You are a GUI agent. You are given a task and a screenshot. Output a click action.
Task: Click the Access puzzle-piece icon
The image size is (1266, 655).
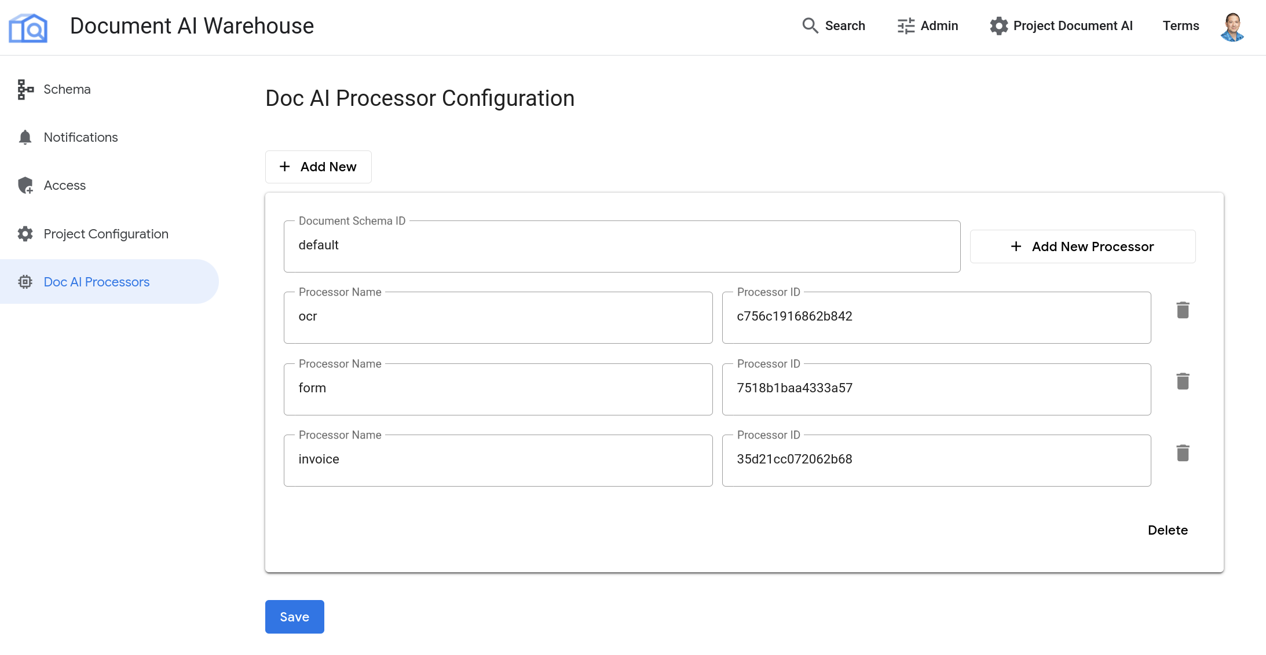click(x=25, y=185)
